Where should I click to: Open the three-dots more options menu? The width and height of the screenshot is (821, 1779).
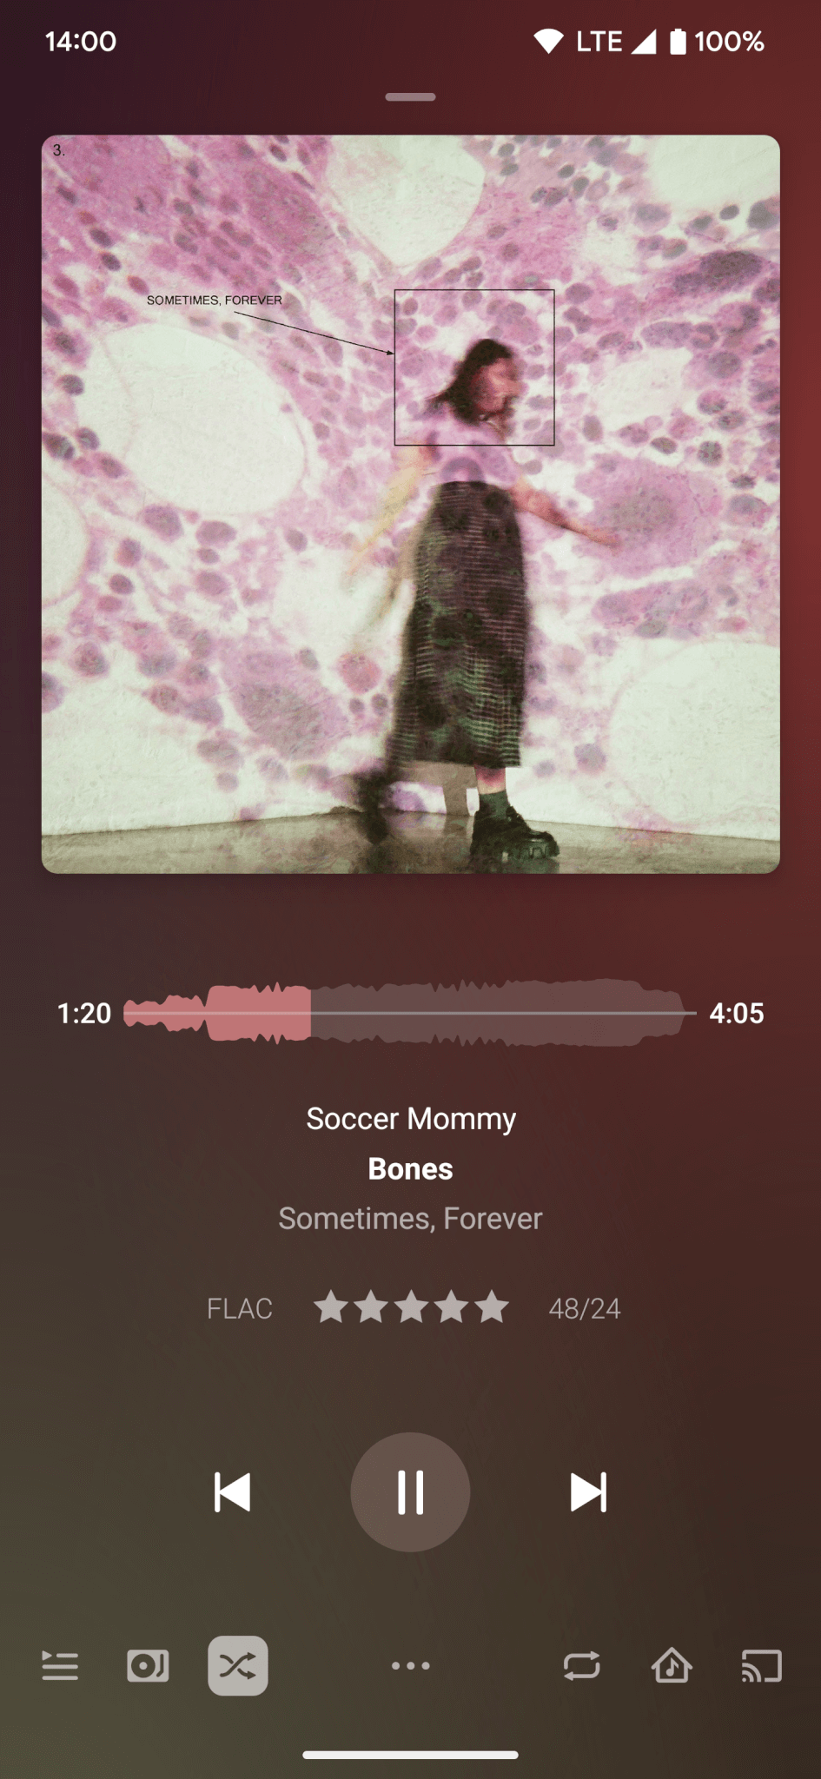[x=410, y=1665]
